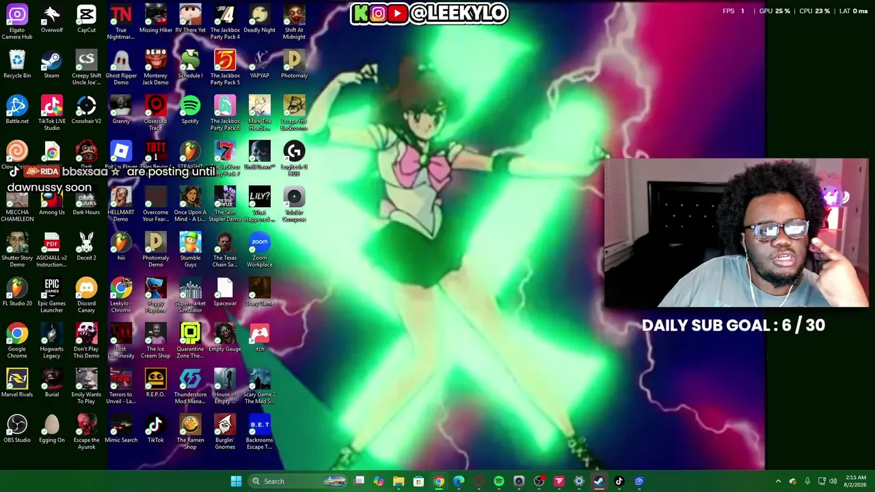The image size is (875, 492).
Task: Open The Ramen Shop icon
Action: coord(190,432)
